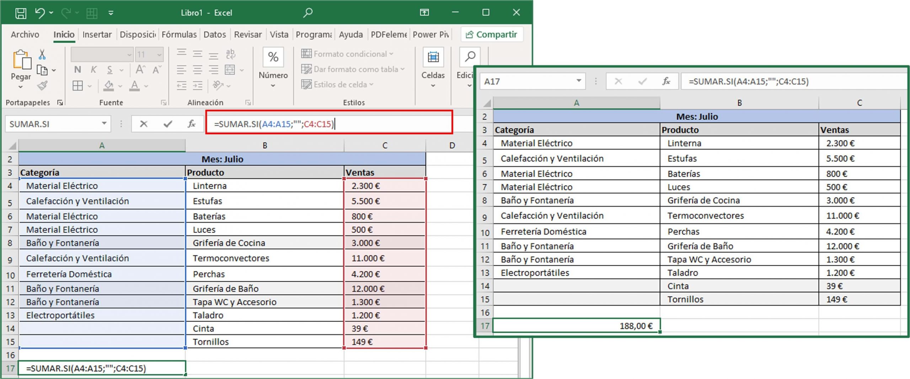
Task: Open the Archivo menu
Action: [25, 34]
